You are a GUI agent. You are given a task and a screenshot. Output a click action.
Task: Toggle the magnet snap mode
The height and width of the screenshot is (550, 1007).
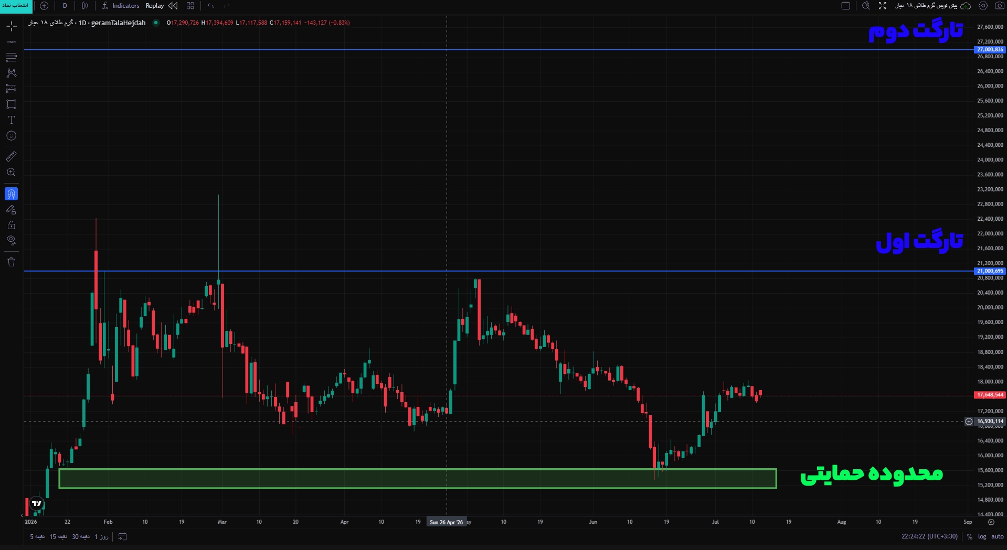(x=12, y=194)
